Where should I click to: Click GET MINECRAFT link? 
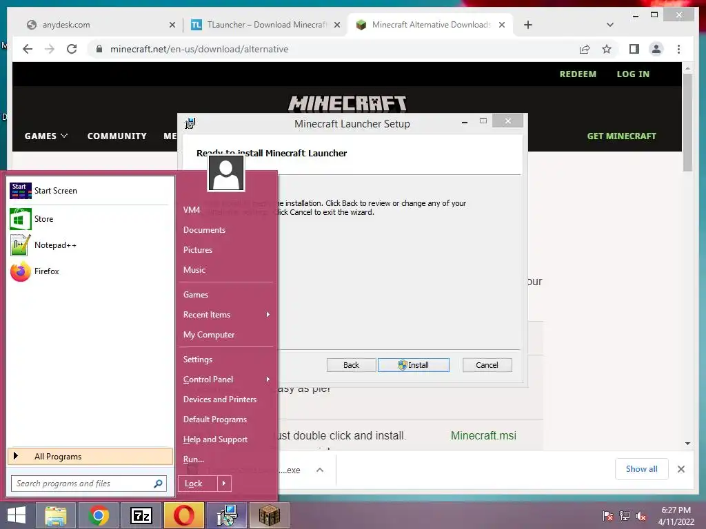point(621,136)
